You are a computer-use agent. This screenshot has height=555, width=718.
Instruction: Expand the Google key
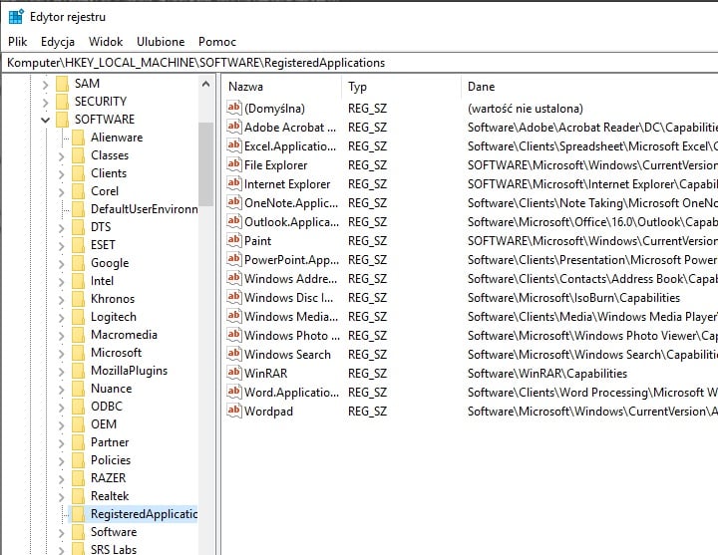62,263
